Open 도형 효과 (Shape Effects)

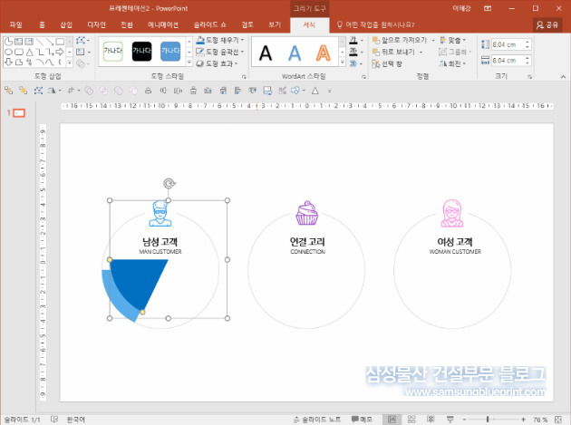217,63
